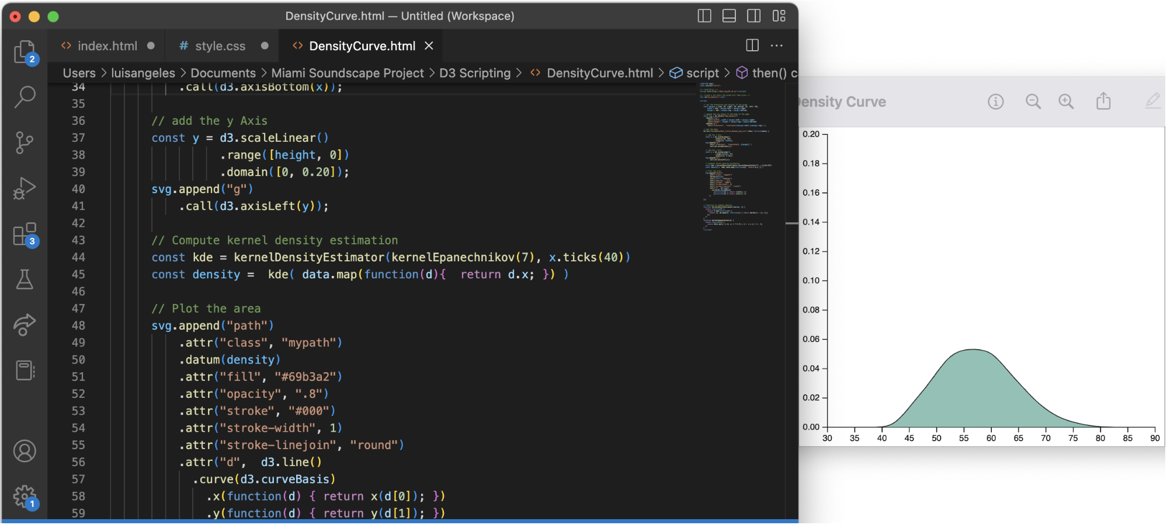1167x525 pixels.
Task: Open the Source Control view
Action: 25,142
